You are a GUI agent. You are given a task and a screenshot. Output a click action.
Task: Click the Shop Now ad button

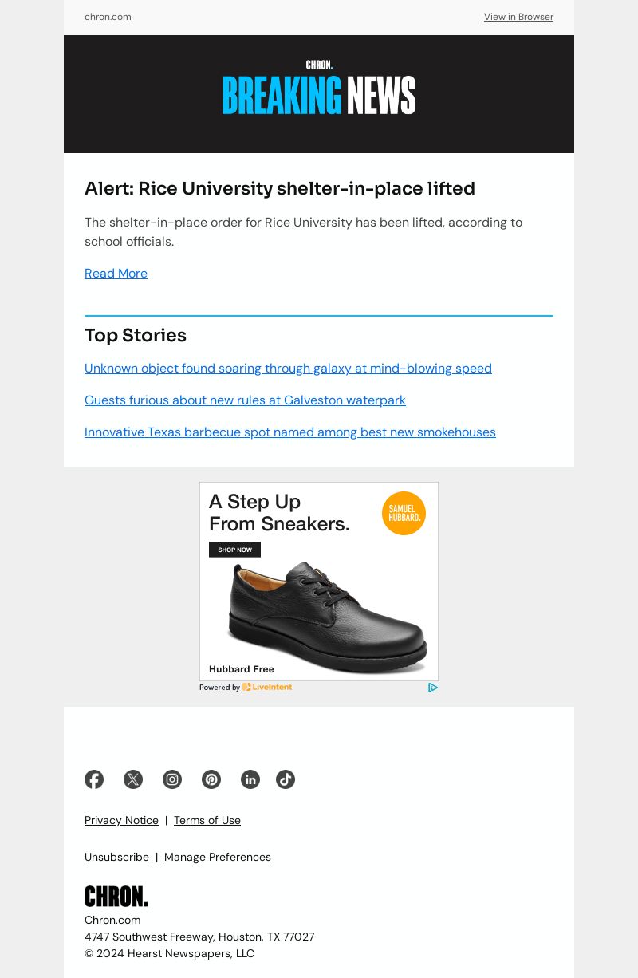pyautogui.click(x=234, y=550)
